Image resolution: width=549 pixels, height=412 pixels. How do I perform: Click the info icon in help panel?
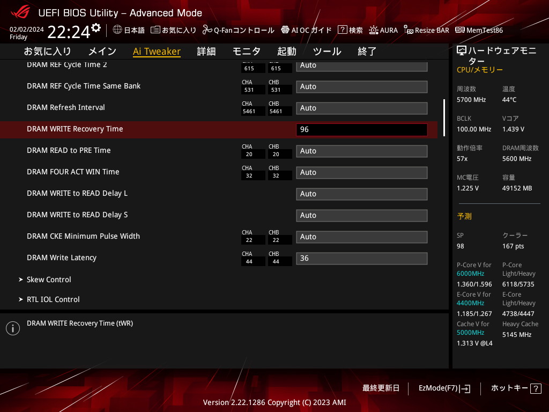(13, 328)
